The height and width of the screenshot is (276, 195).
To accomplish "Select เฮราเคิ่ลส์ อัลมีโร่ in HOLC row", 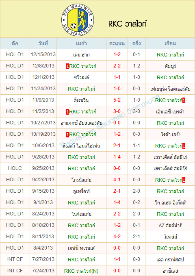I will pos(170,169).
